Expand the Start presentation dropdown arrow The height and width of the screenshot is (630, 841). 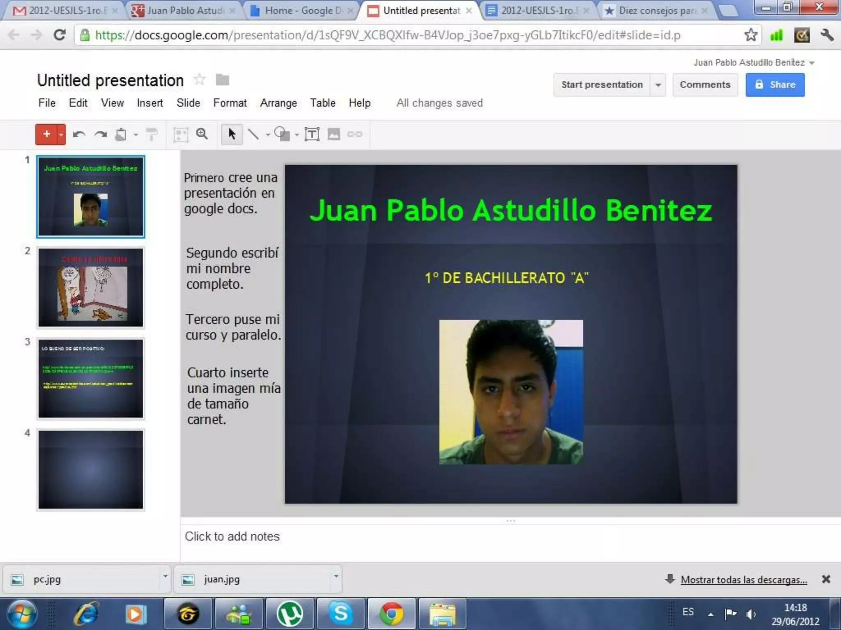pos(658,85)
